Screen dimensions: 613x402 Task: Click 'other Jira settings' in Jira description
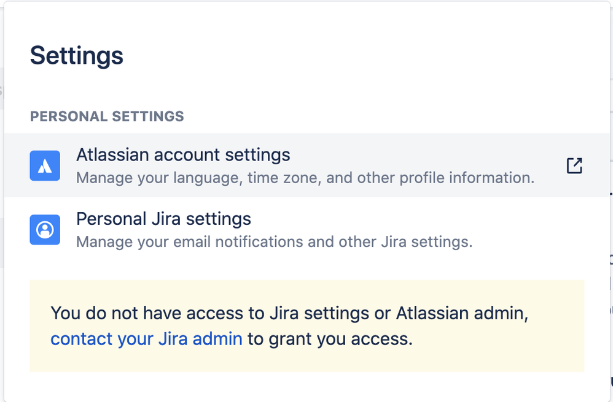coord(405,241)
